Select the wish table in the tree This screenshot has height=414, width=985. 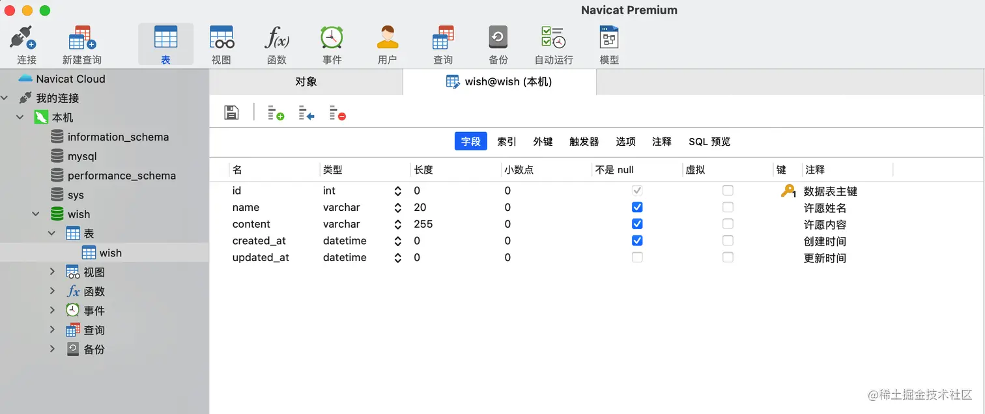tap(102, 253)
